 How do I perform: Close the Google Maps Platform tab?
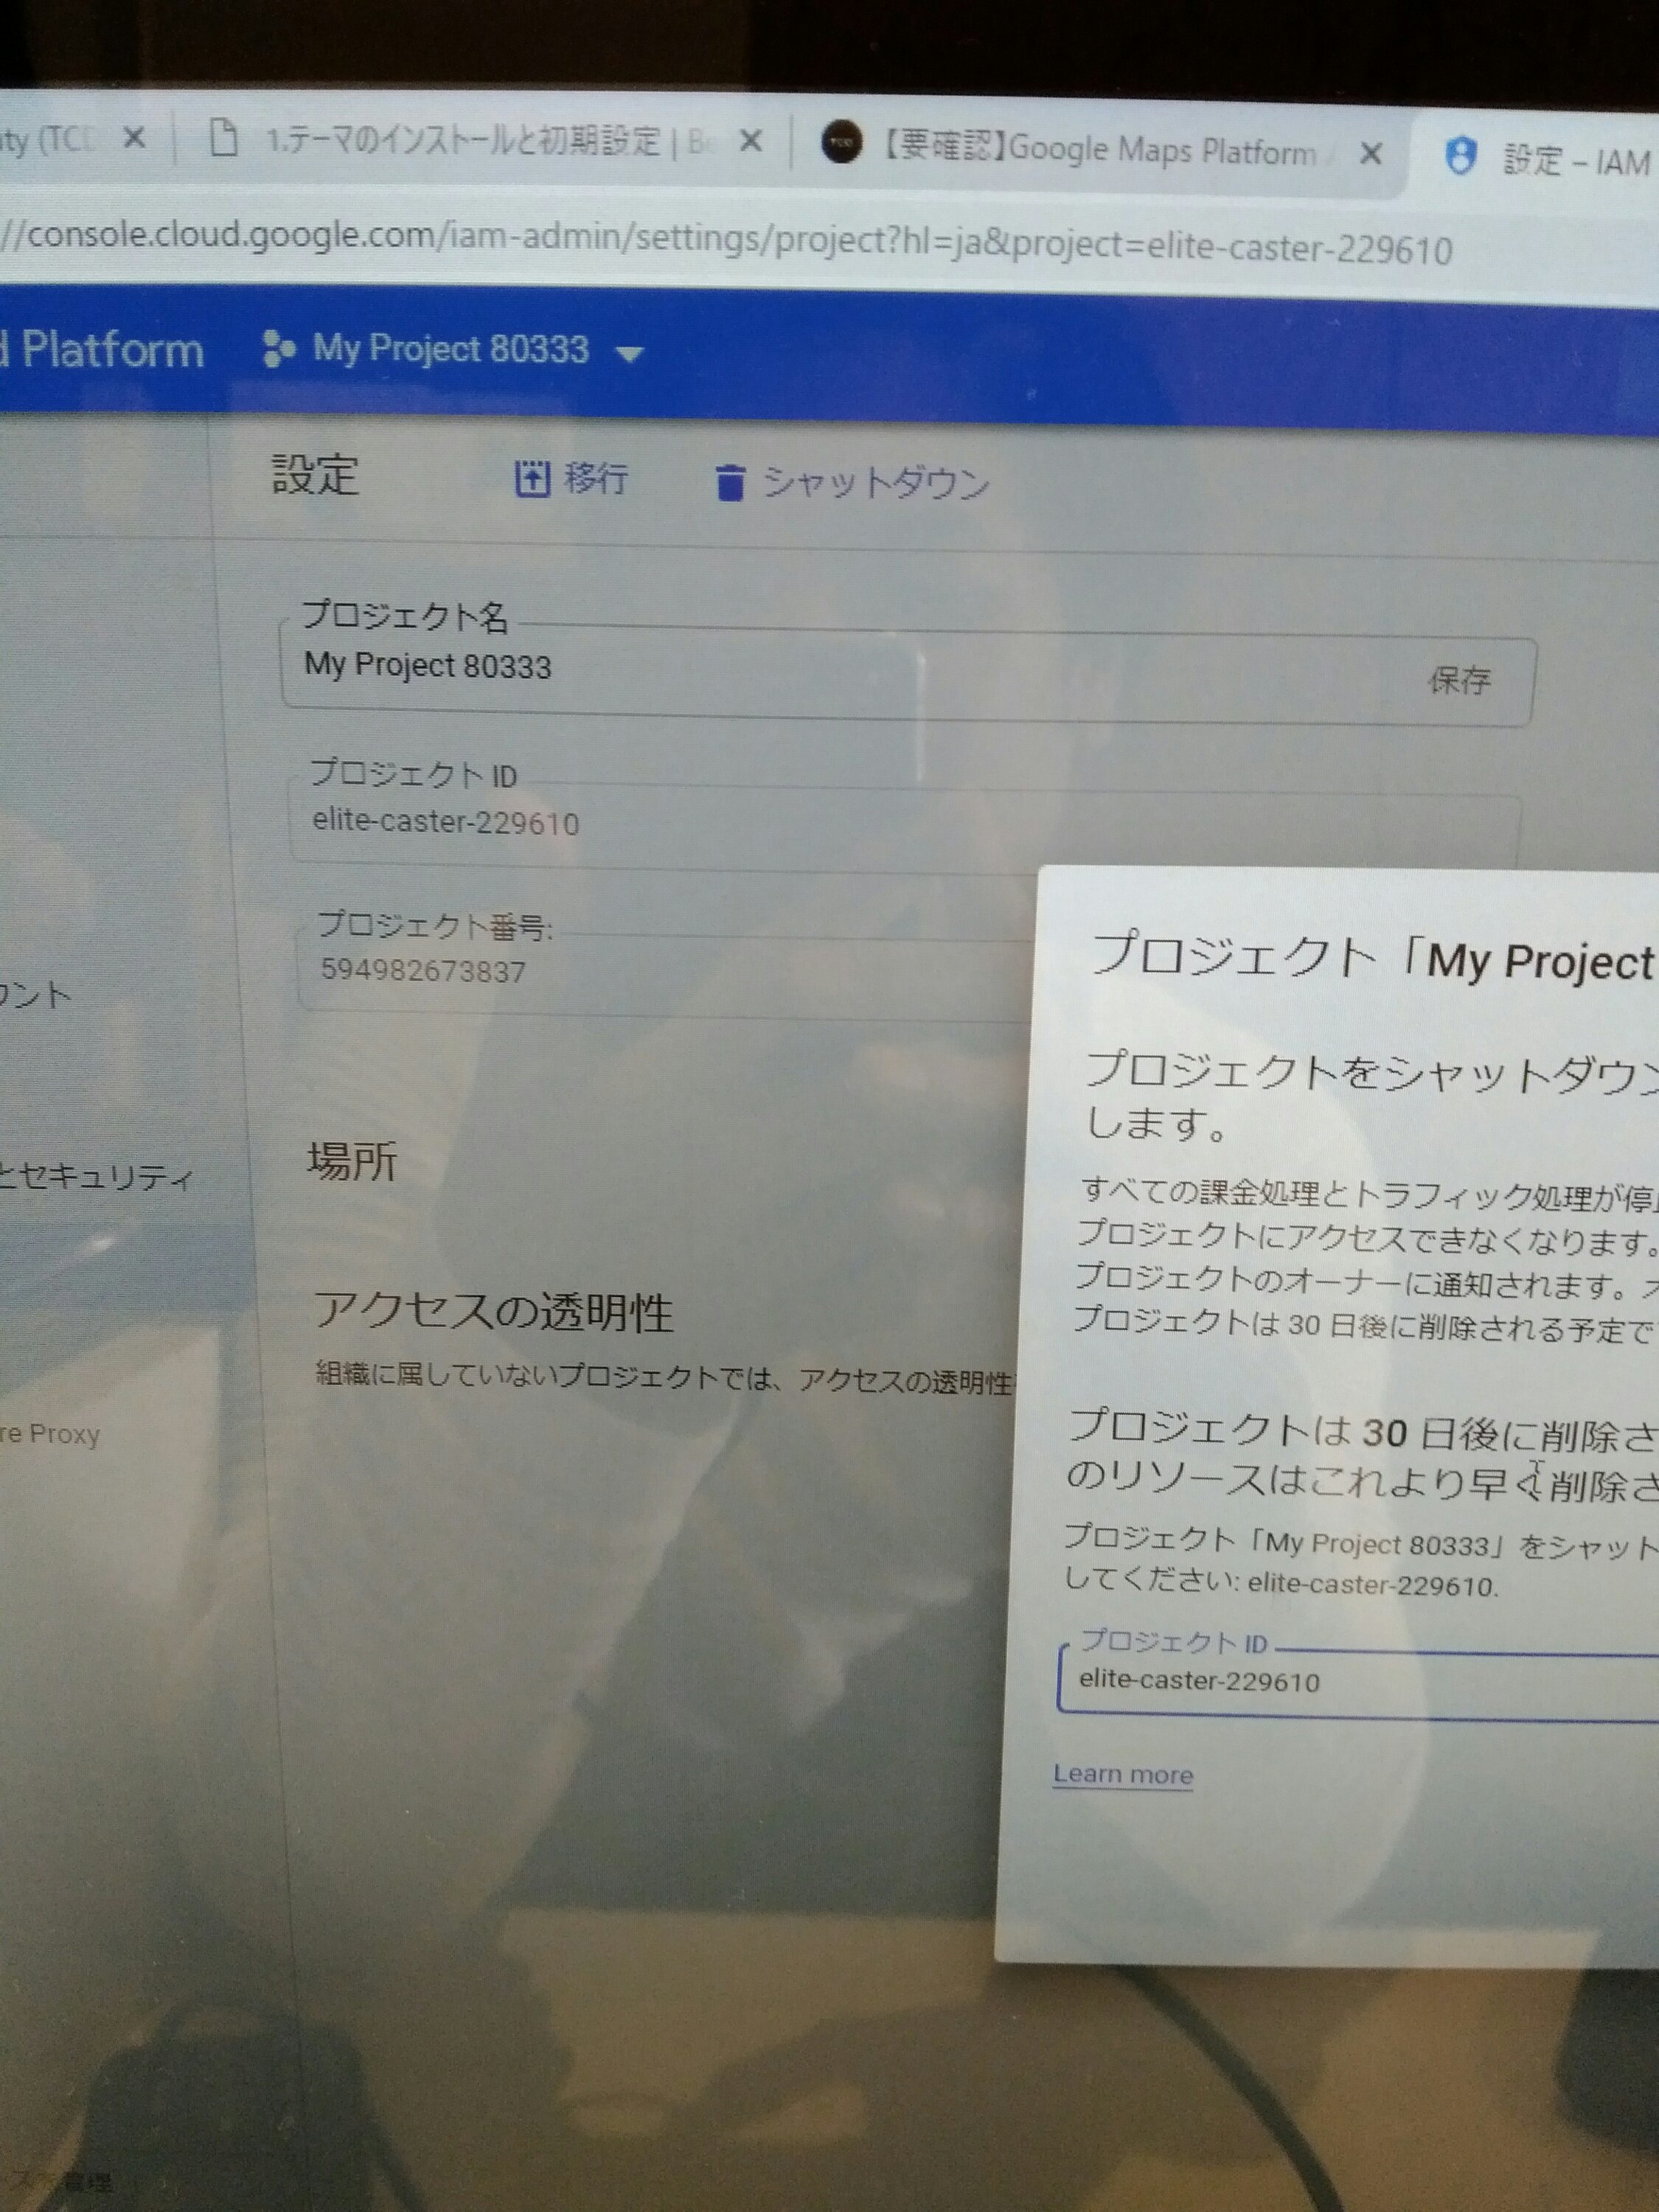click(1372, 153)
